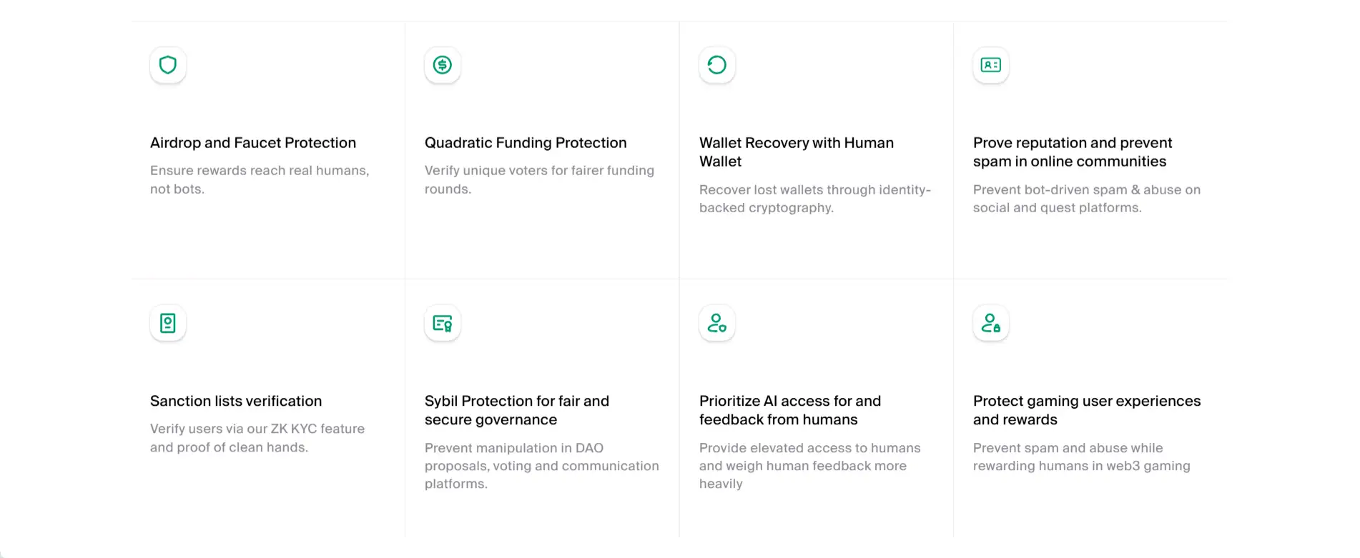
Task: Click the 'Ensure rewards reach real humans' description
Action: [259, 179]
